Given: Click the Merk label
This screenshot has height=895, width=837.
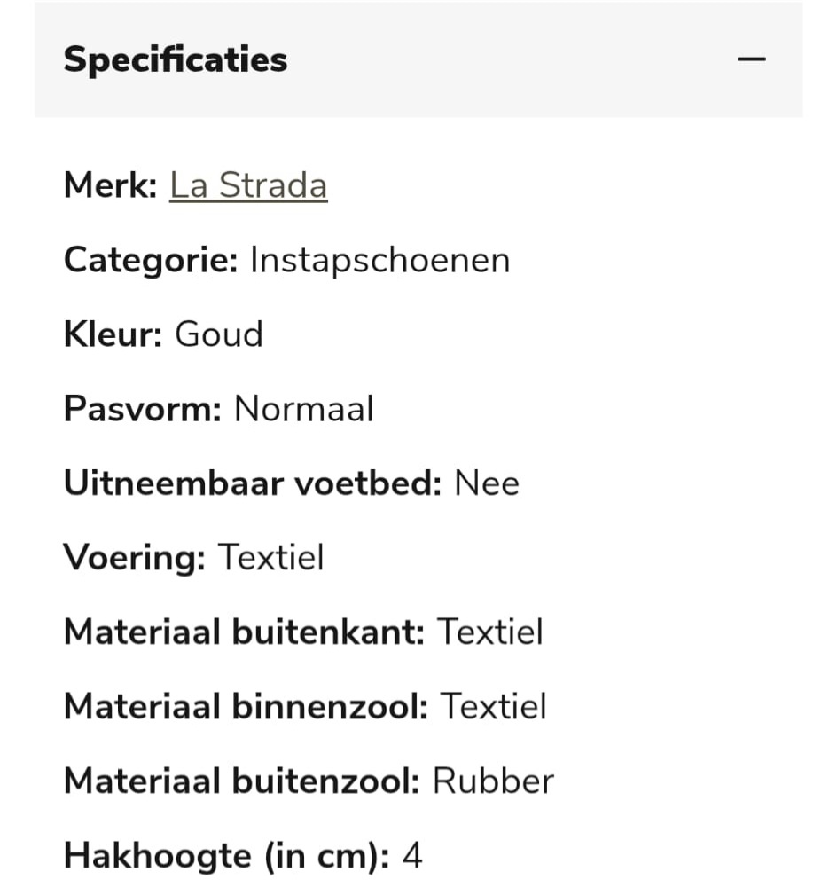Looking at the screenshot, I should 110,186.
